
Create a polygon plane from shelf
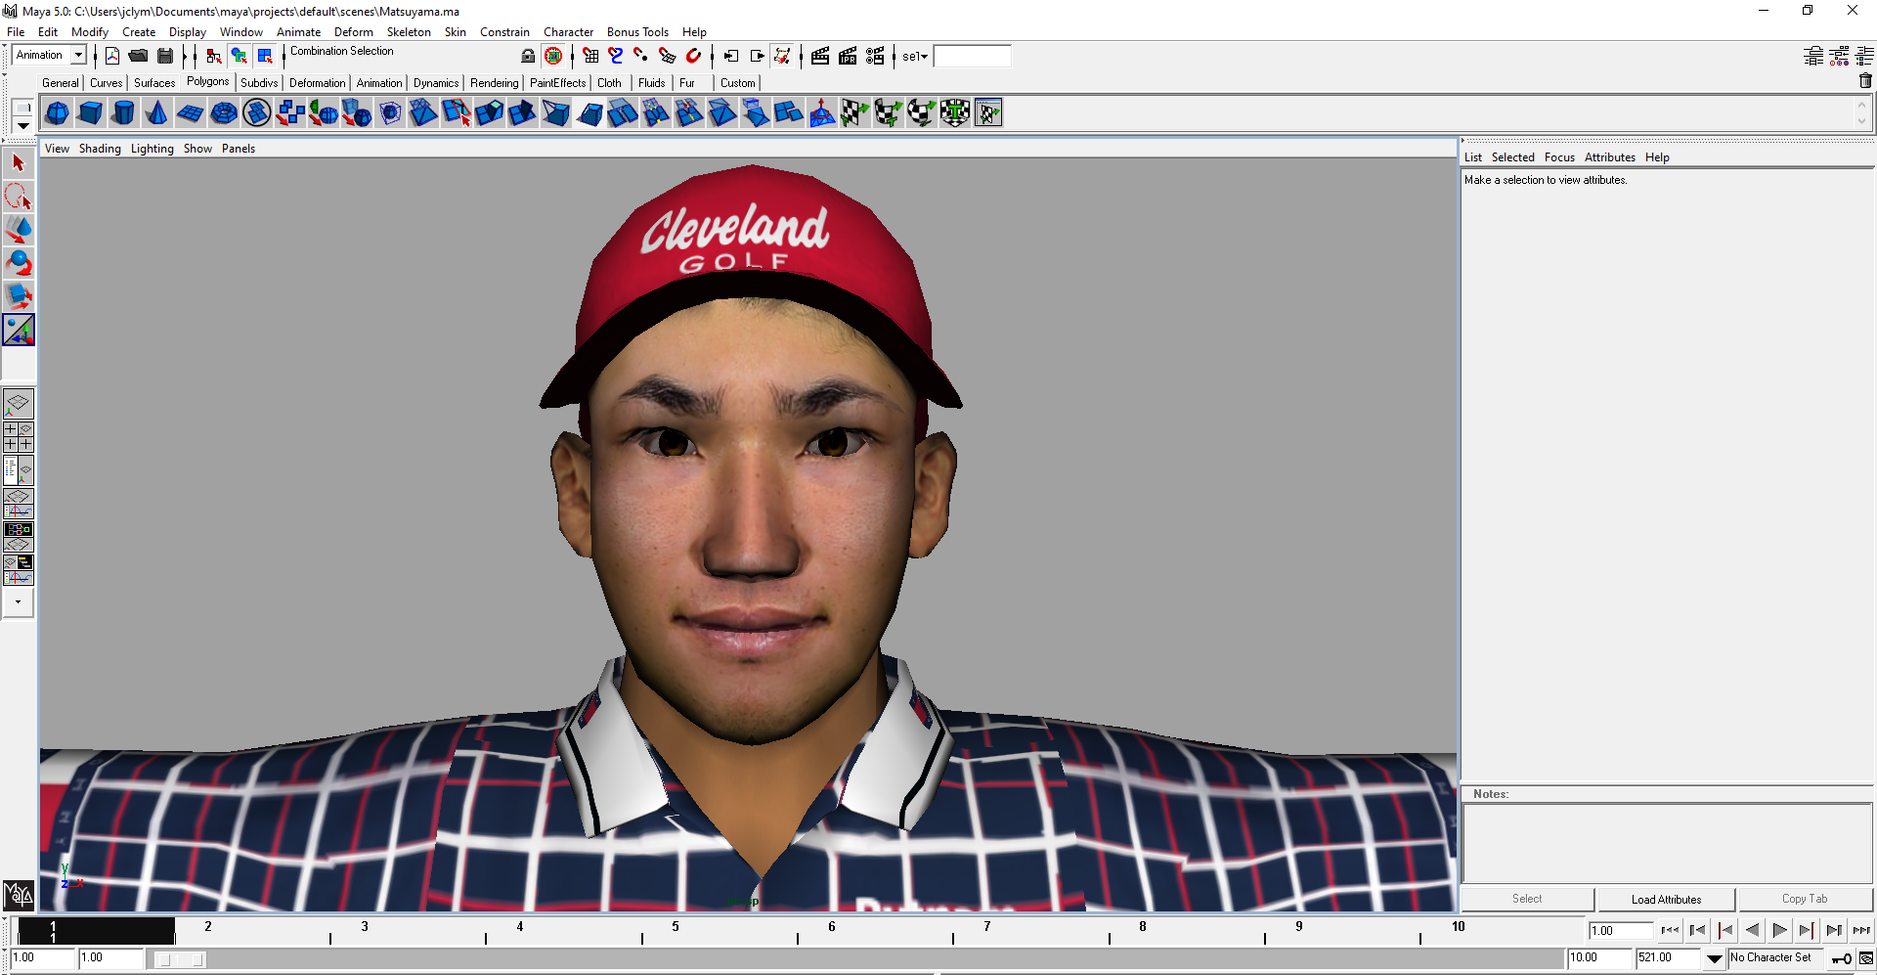point(191,113)
